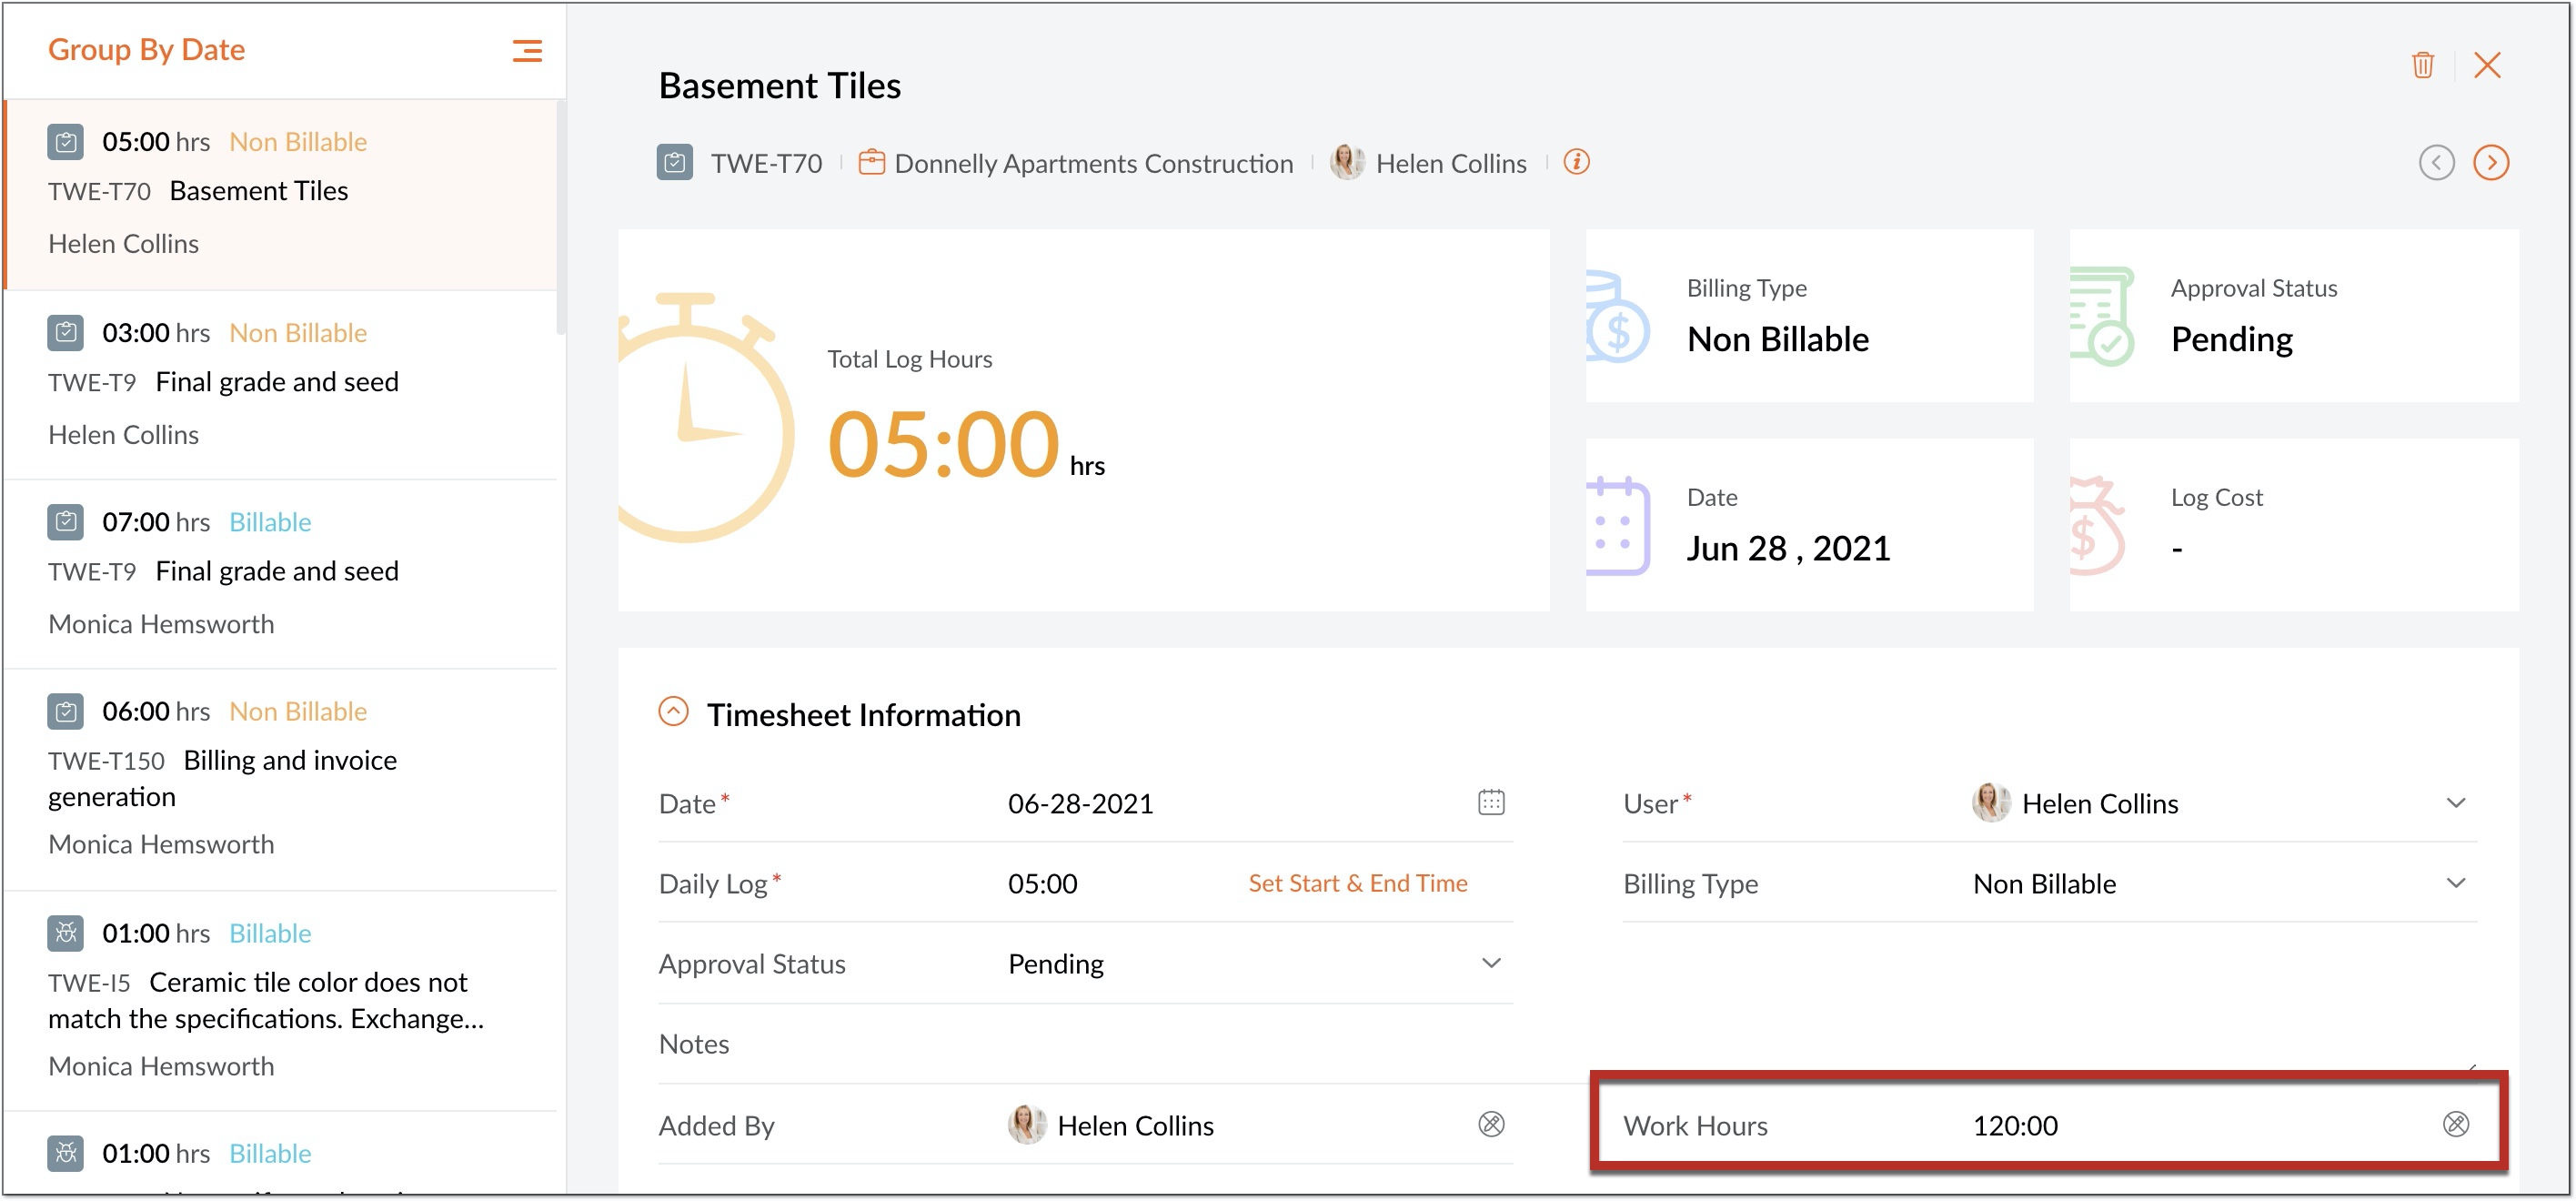Image resolution: width=2576 pixels, height=1201 pixels.
Task: Open the info icon beside Helen Collins
Action: (x=1576, y=162)
